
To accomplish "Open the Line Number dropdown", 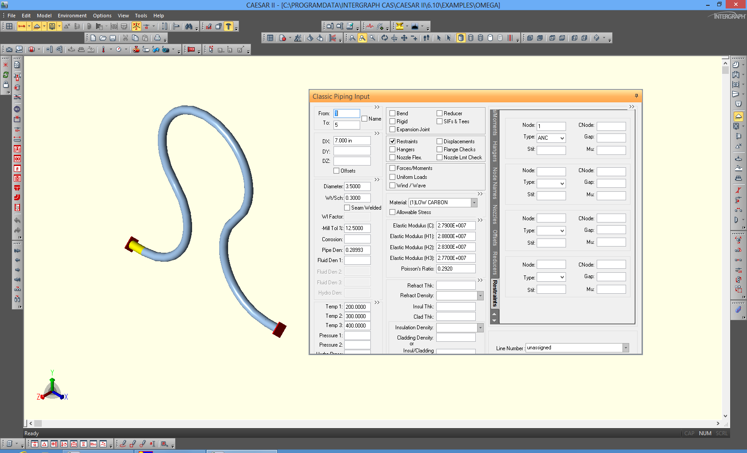I will point(626,348).
